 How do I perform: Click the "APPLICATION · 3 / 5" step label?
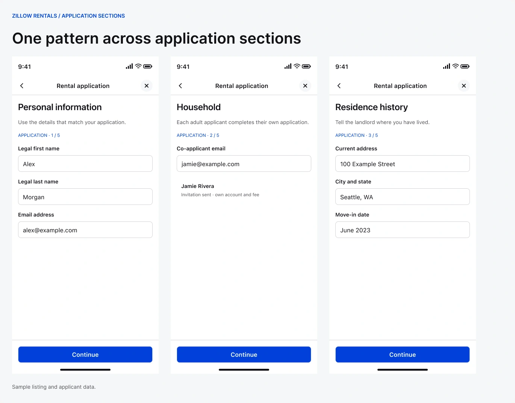coord(357,135)
